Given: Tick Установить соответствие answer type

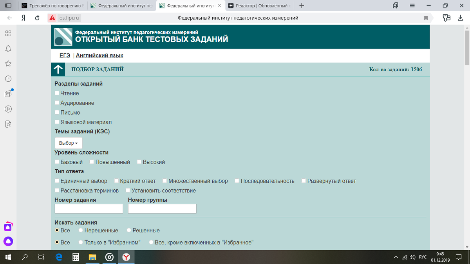Looking at the screenshot, I should [128, 190].
